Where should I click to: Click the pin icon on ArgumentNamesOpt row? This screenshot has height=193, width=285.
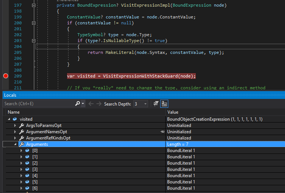pyautogui.click(x=162, y=132)
